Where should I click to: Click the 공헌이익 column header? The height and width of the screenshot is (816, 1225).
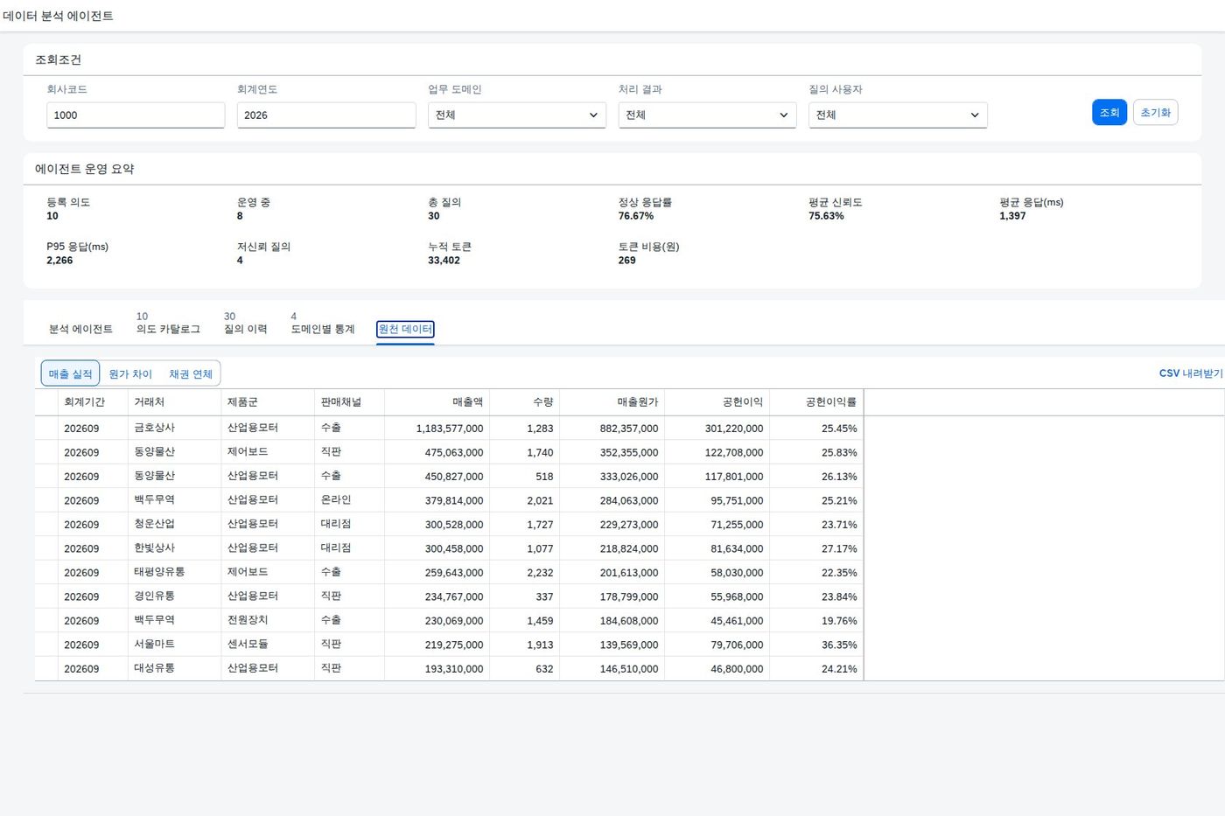coord(717,402)
